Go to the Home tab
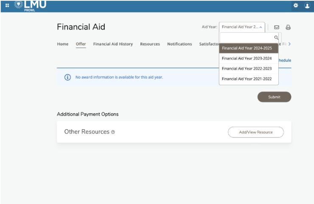Image resolution: width=314 pixels, height=204 pixels. (63, 44)
